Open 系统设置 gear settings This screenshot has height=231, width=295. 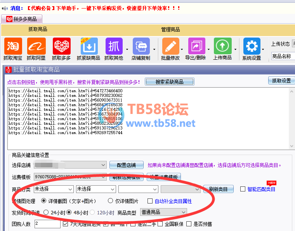click(x=252, y=47)
